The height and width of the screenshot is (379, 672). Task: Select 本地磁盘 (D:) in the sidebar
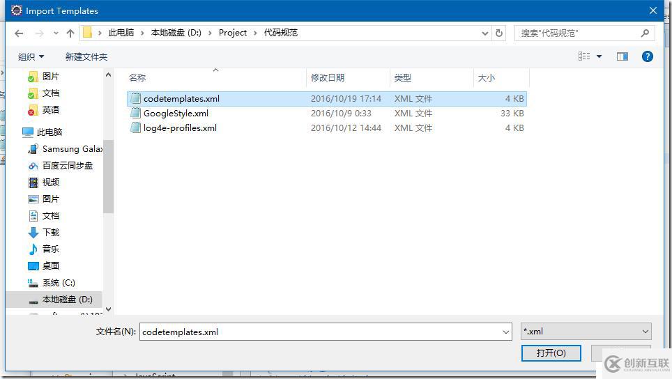68,300
